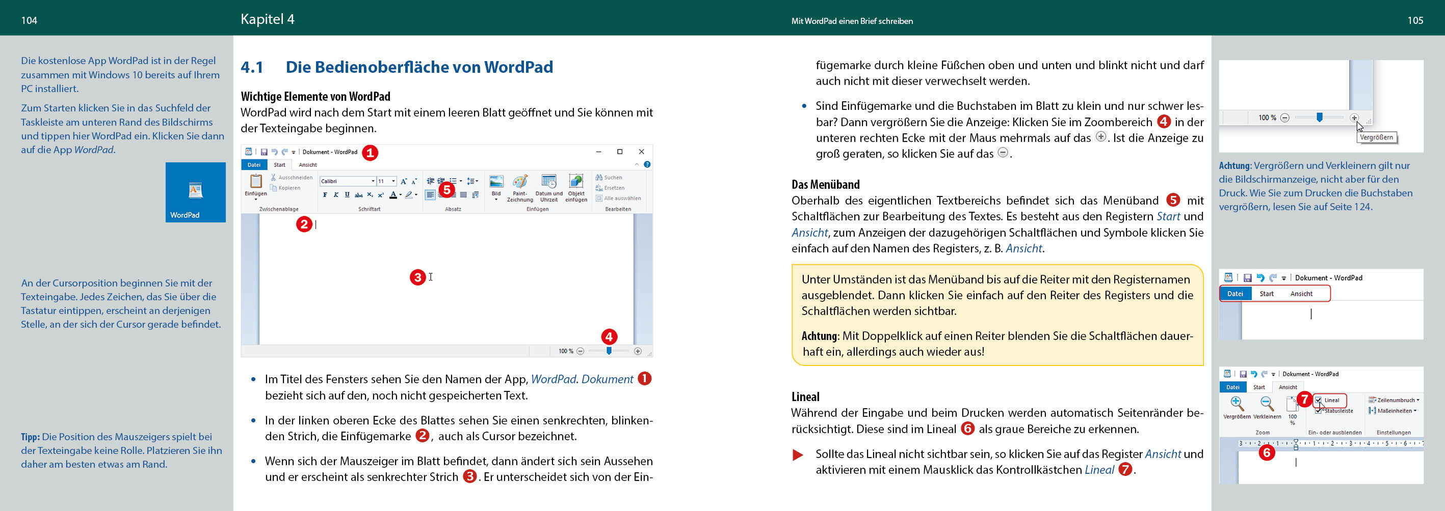Open WordPad help via blue question mark
Image resolution: width=1445 pixels, height=511 pixels.
647,165
